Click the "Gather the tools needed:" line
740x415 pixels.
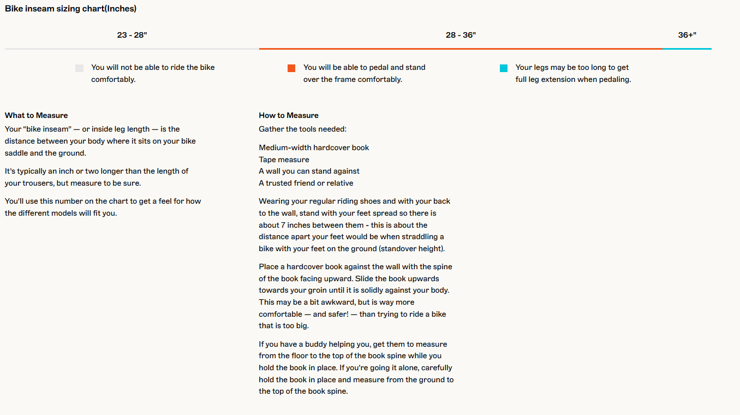pyautogui.click(x=302, y=129)
